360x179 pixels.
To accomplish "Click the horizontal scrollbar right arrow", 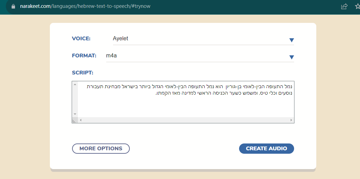I will click(291, 120).
